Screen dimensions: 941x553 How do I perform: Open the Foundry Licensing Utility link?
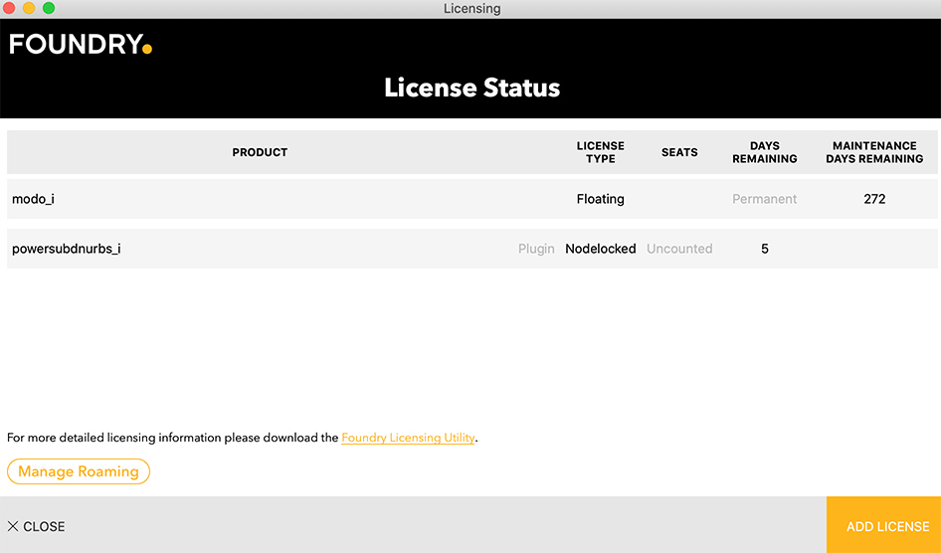[408, 438]
